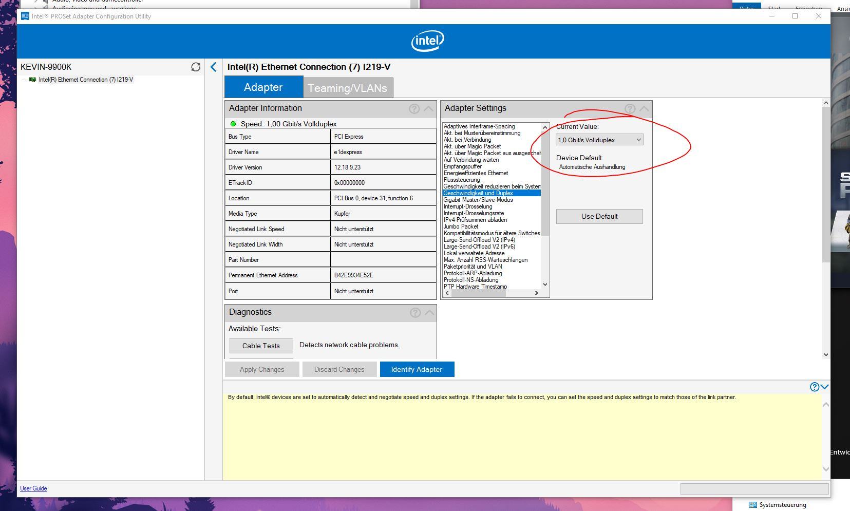Click the Intel logo in the blue banner

[427, 41]
